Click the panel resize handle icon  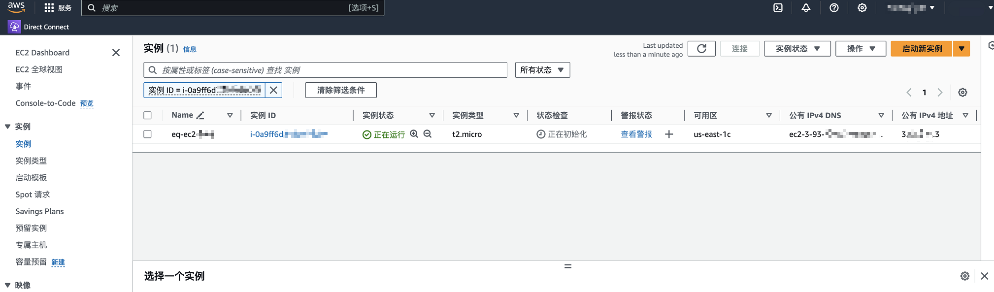tap(568, 266)
